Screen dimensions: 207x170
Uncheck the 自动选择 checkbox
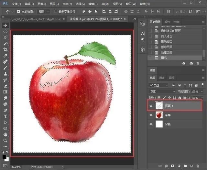[18, 12]
